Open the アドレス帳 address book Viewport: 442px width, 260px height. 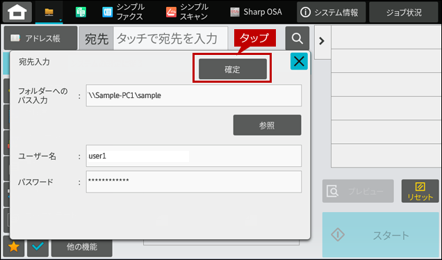[40, 38]
